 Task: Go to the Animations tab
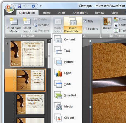(x=80, y=13)
